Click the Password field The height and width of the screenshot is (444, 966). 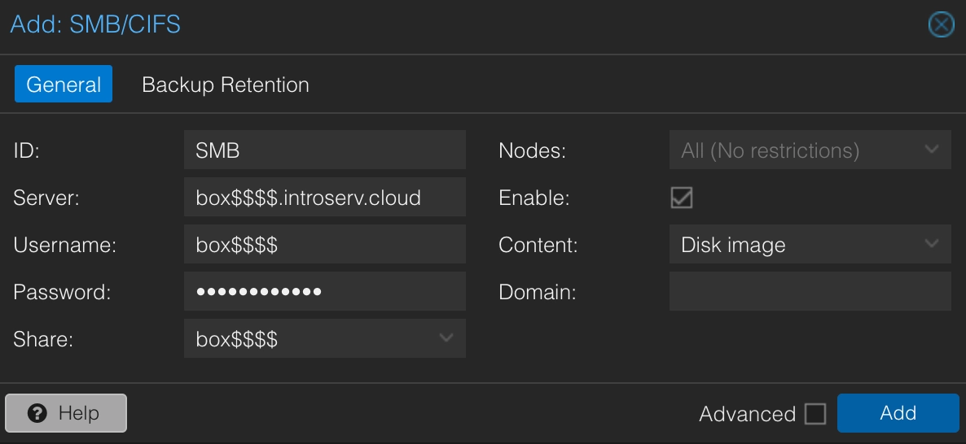tap(324, 291)
